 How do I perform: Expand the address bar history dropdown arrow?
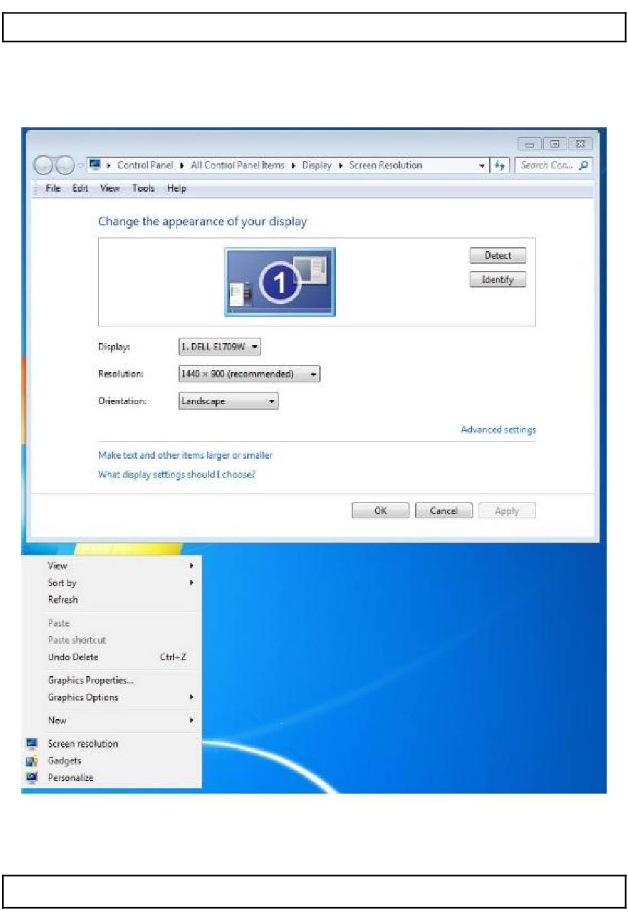[482, 166]
